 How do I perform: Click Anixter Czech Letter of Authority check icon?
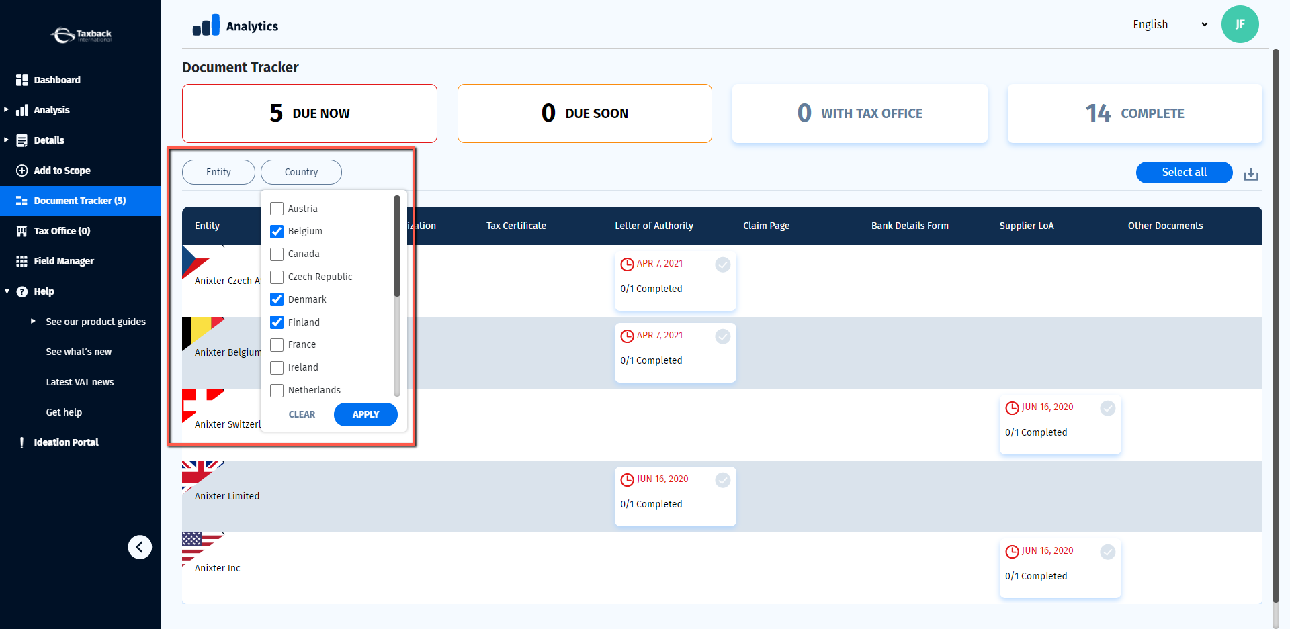[x=723, y=264]
